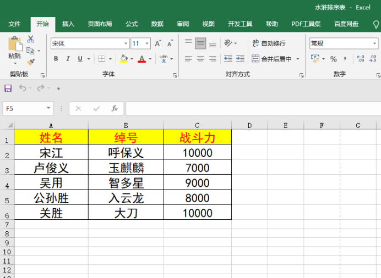Image resolution: width=381 pixels, height=278 pixels.
Task: Cut selection with the scissors icon
Action: point(31,39)
